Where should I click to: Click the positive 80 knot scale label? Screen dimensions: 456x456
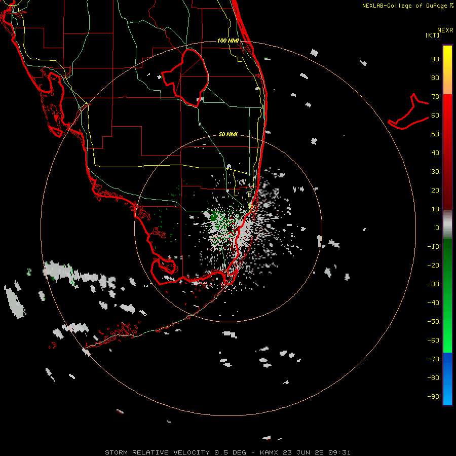[x=435, y=78]
